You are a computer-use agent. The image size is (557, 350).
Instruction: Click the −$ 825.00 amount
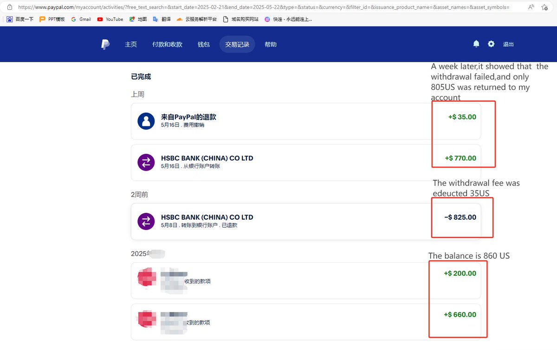click(x=460, y=217)
